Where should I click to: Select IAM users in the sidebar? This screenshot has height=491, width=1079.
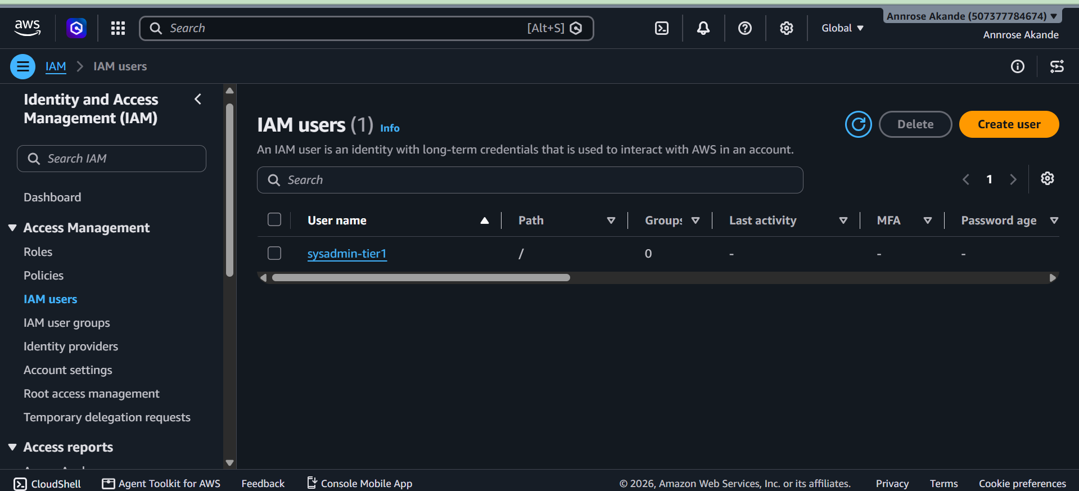pos(50,299)
